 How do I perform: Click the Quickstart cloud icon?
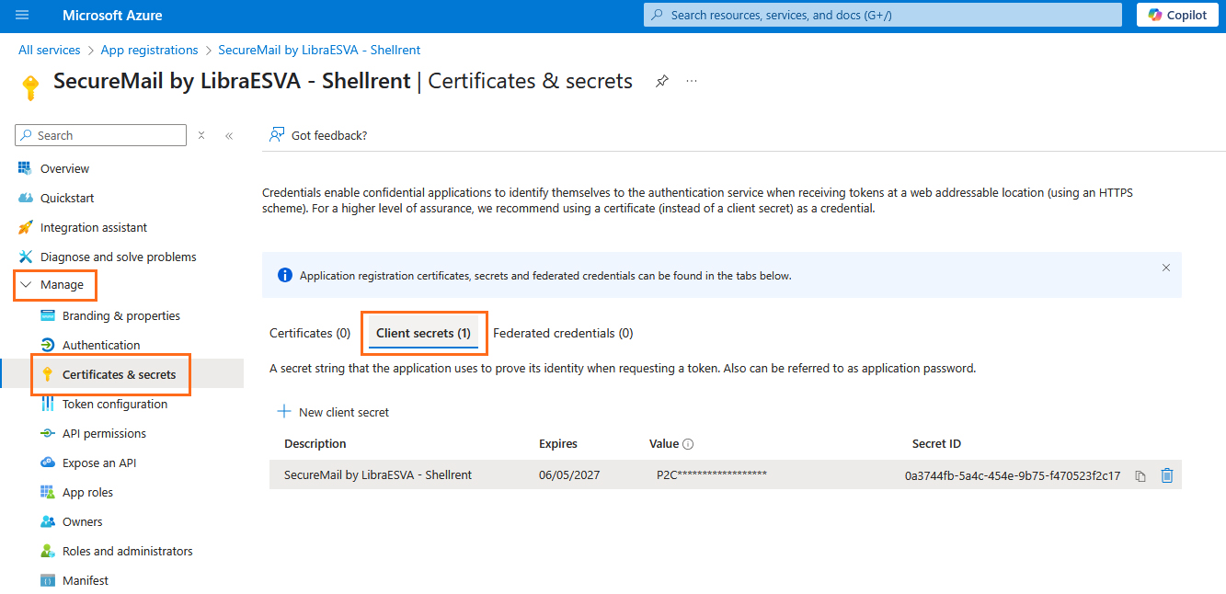[x=25, y=198]
